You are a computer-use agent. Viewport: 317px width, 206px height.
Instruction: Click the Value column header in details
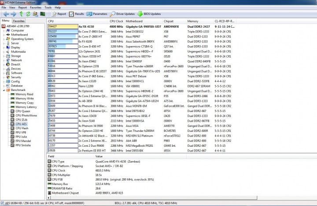coord(140,156)
